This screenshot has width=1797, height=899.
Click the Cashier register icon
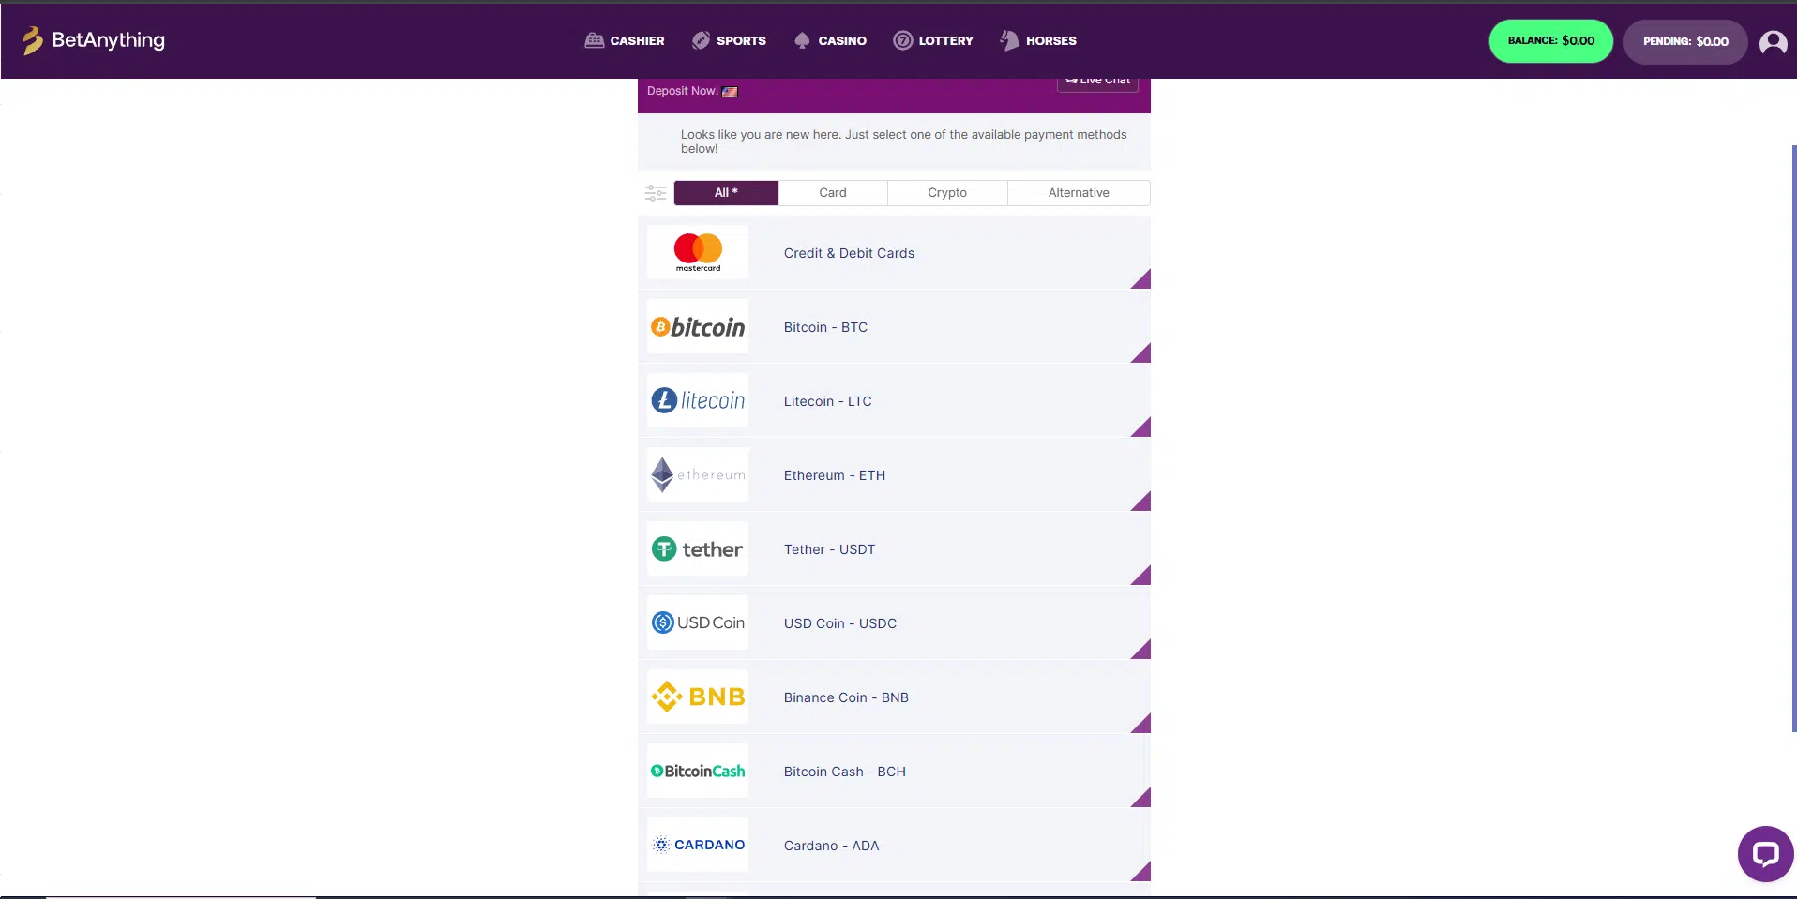(594, 40)
